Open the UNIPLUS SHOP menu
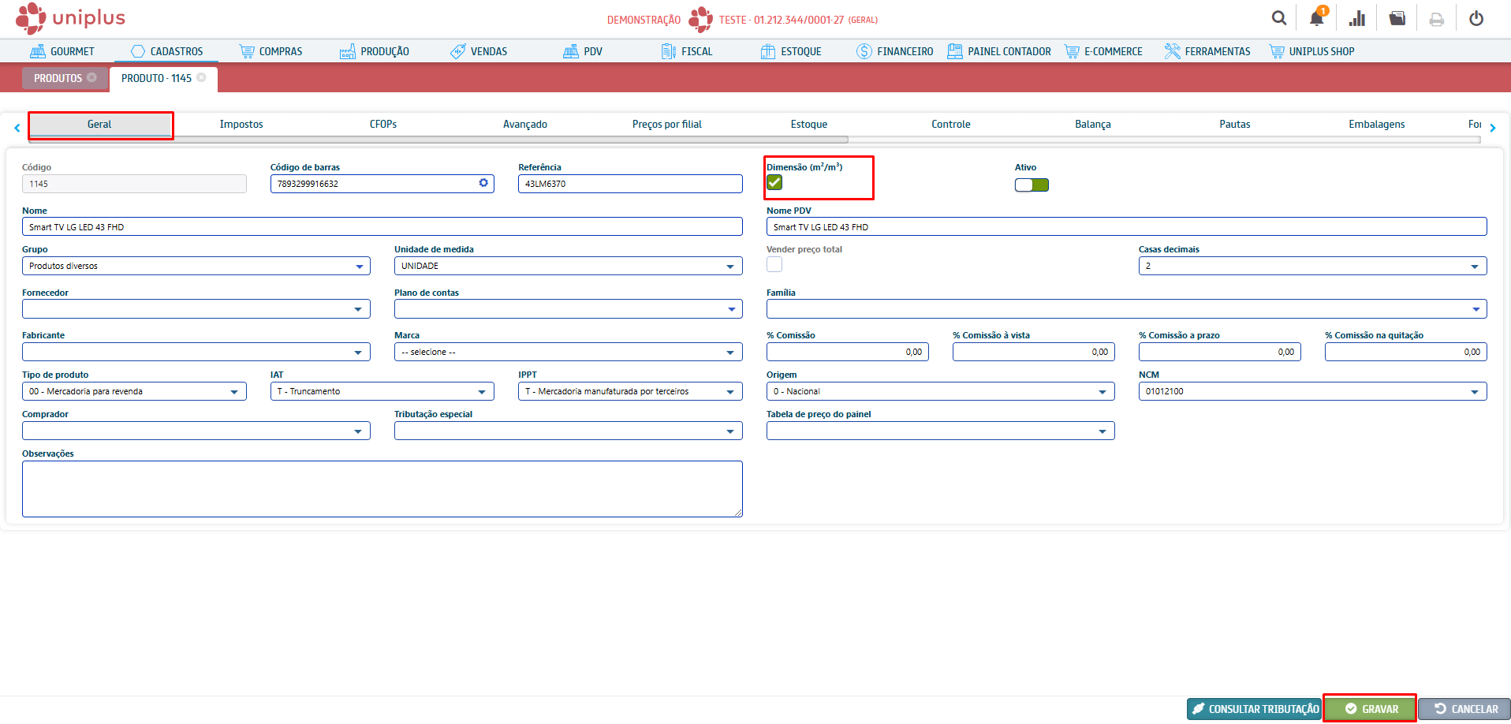1511x724 pixels. [x=1311, y=51]
